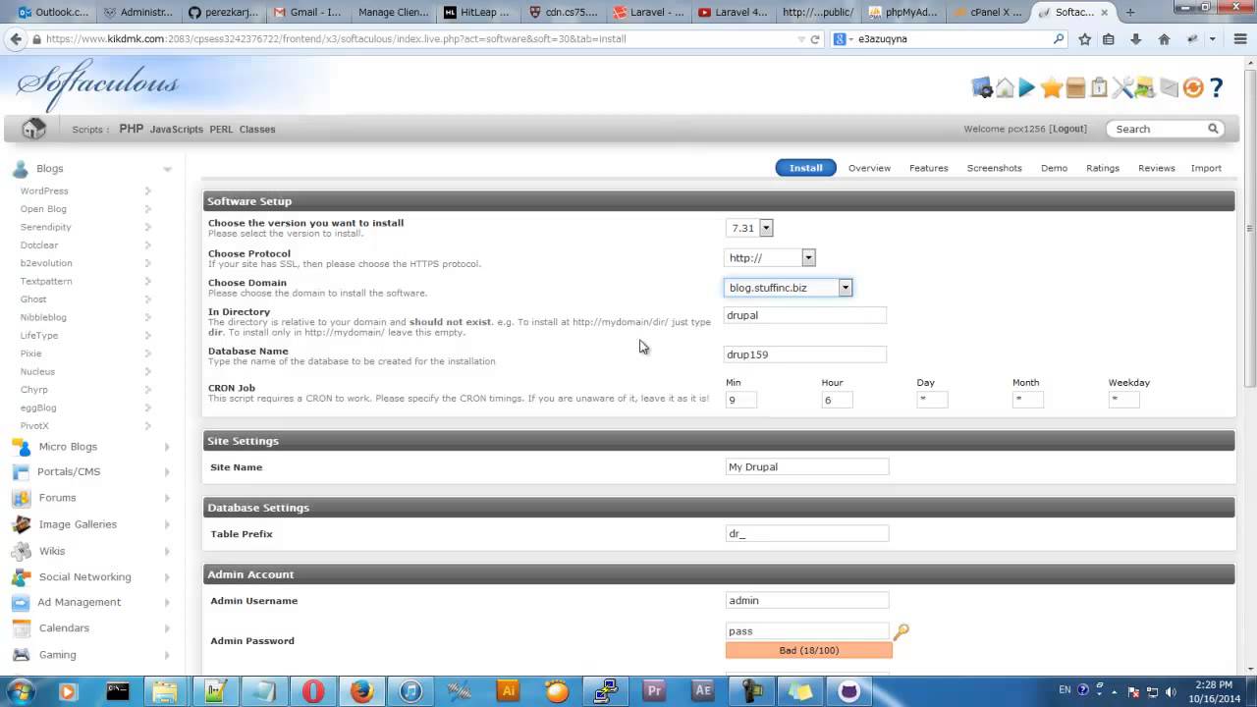1257x707 pixels.
Task: Click the Admin Username field
Action: coord(807,601)
